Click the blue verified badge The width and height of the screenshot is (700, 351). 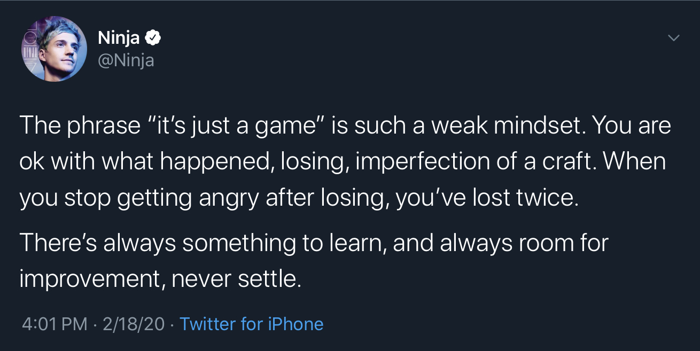click(153, 37)
